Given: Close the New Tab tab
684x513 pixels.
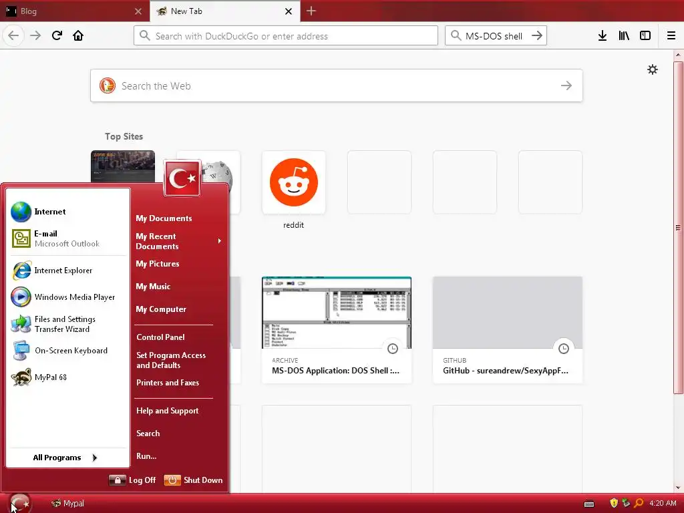Looking at the screenshot, I should (289, 11).
